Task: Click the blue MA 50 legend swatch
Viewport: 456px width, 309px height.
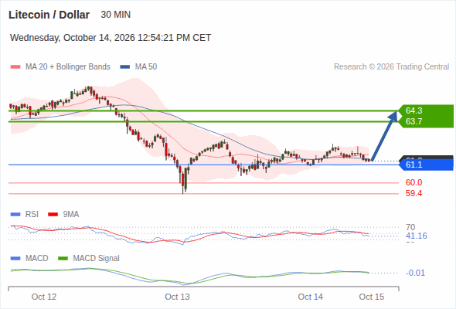Action: [x=125, y=67]
